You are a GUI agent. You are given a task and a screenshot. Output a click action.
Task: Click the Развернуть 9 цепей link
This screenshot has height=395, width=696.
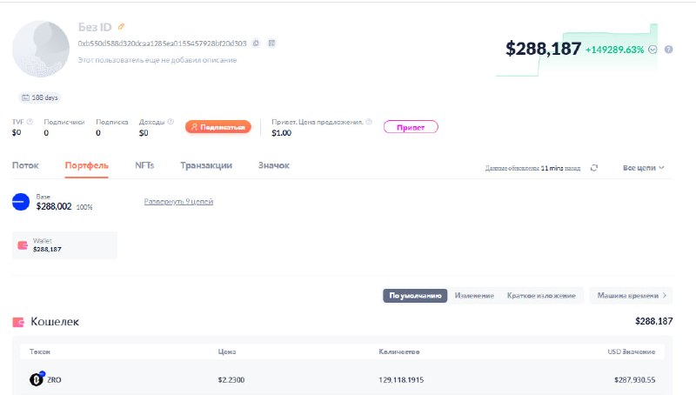(178, 202)
